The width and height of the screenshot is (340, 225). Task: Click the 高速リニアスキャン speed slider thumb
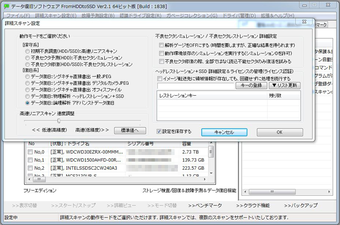click(x=59, y=121)
